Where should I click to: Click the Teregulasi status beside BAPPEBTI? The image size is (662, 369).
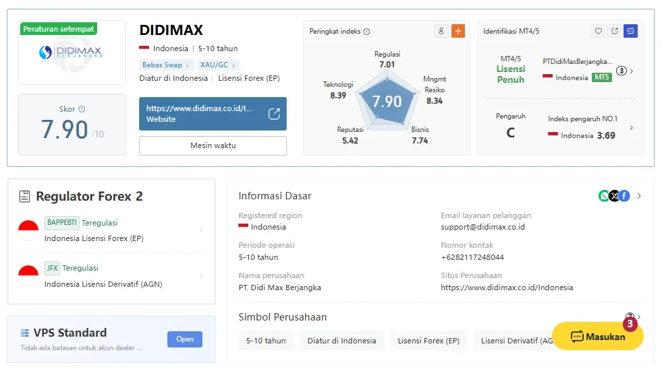tap(100, 223)
